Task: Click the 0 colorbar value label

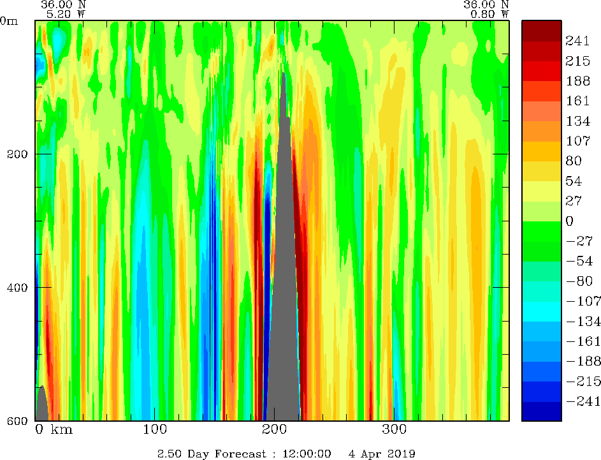Action: click(x=570, y=221)
